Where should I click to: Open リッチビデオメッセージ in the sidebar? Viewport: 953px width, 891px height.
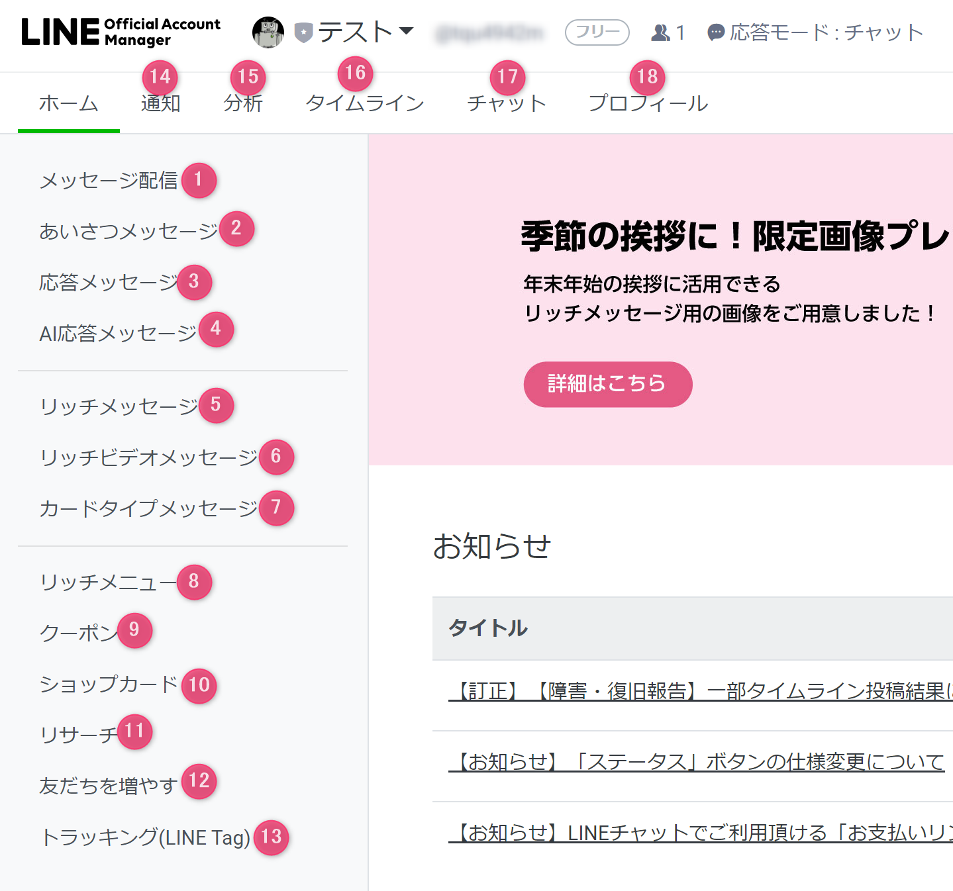coord(148,457)
